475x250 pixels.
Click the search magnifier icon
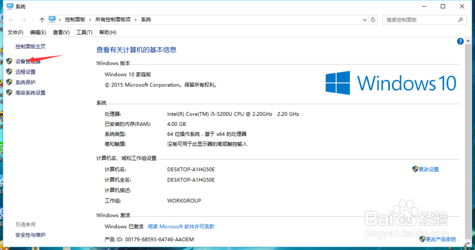(x=460, y=20)
